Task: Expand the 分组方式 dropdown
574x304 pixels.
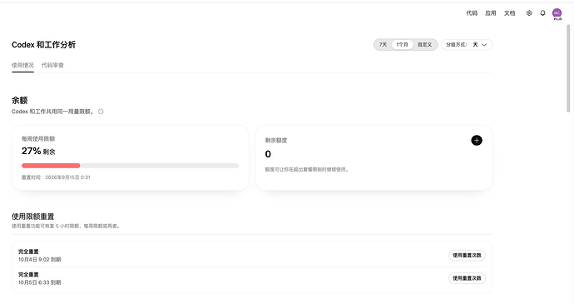Action: tap(467, 45)
